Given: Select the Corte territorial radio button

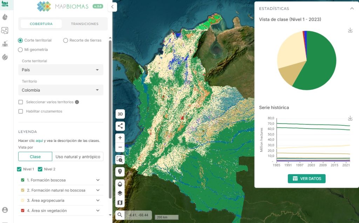Looking at the screenshot, I should click(20, 40).
